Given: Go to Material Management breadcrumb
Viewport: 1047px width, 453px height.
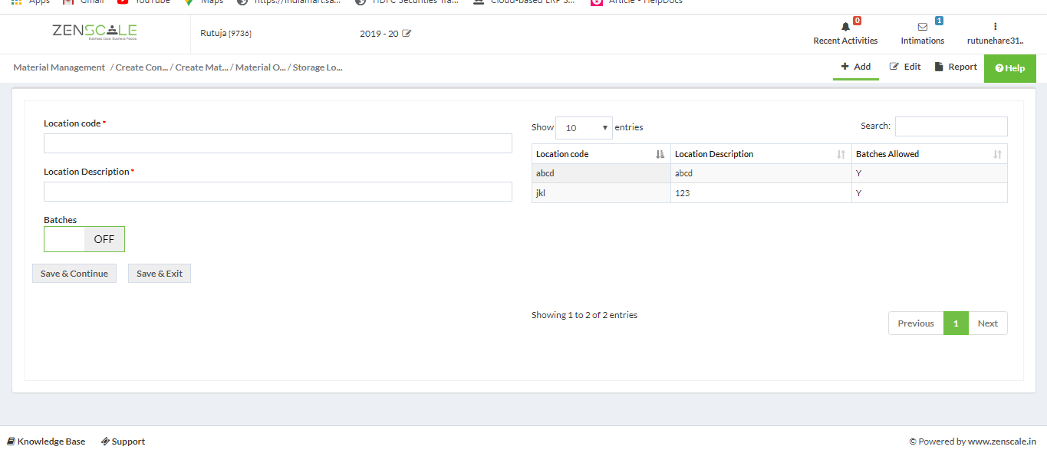Looking at the screenshot, I should 59,67.
